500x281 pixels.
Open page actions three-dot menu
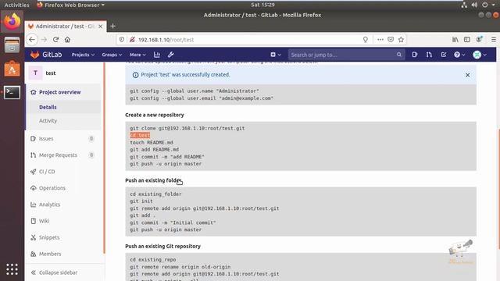(380, 40)
